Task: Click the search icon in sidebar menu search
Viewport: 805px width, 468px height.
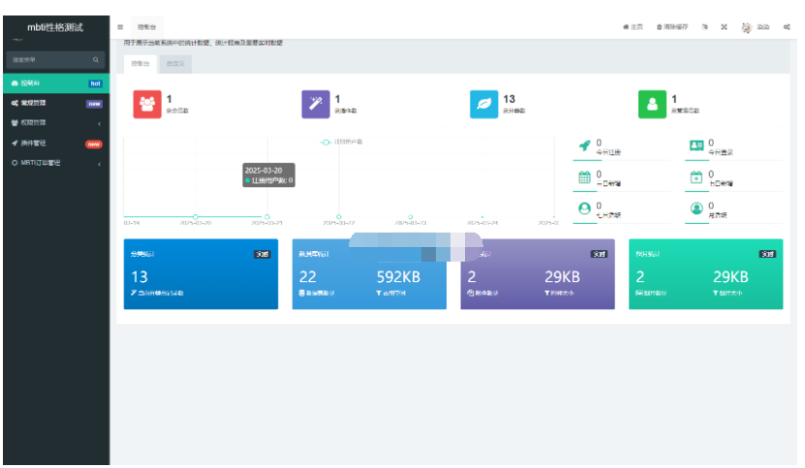Action: click(x=95, y=60)
